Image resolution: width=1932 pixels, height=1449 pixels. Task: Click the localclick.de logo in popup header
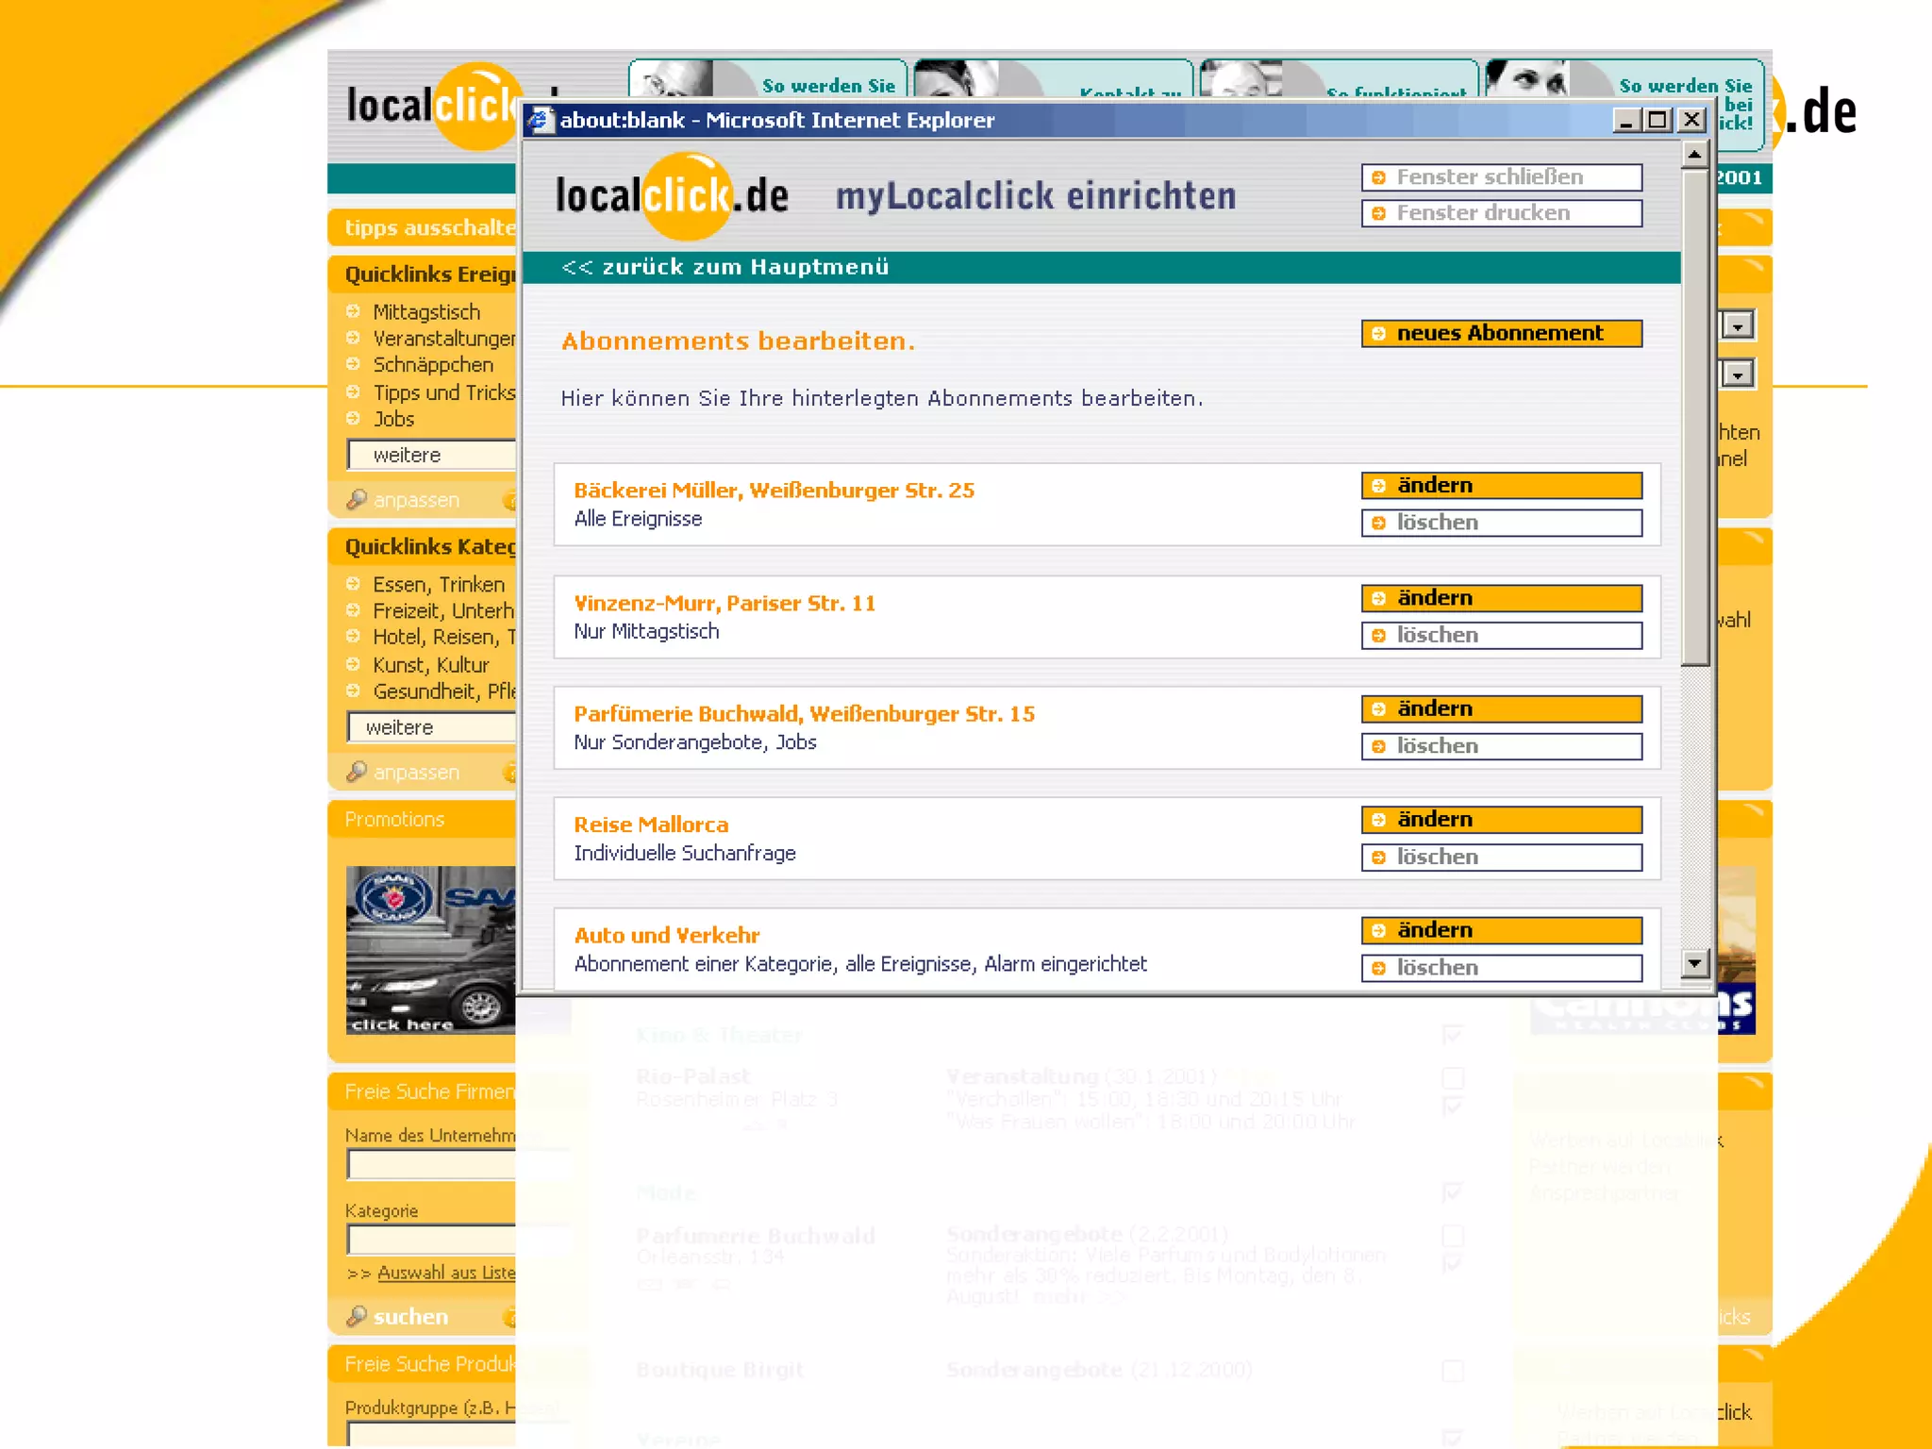[x=672, y=196]
